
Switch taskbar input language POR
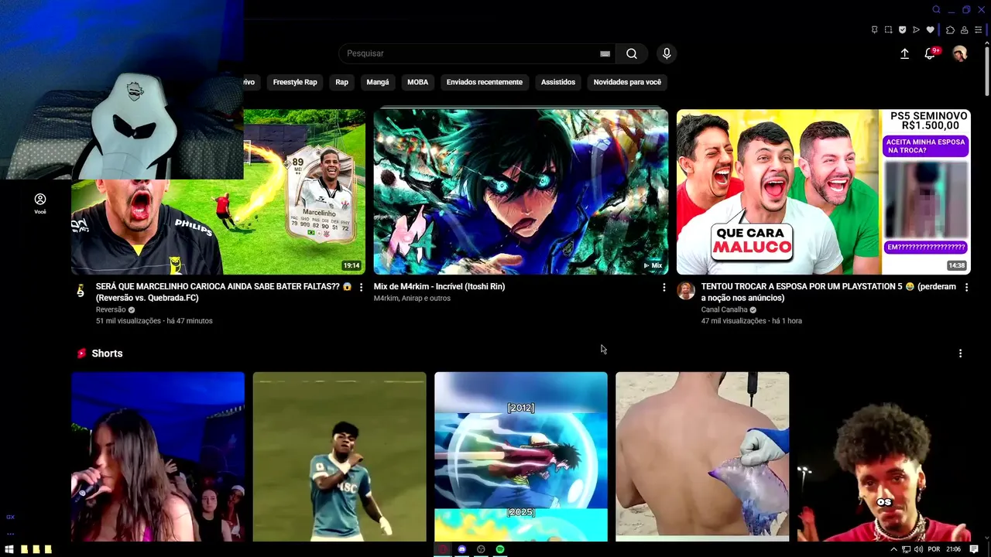(934, 549)
